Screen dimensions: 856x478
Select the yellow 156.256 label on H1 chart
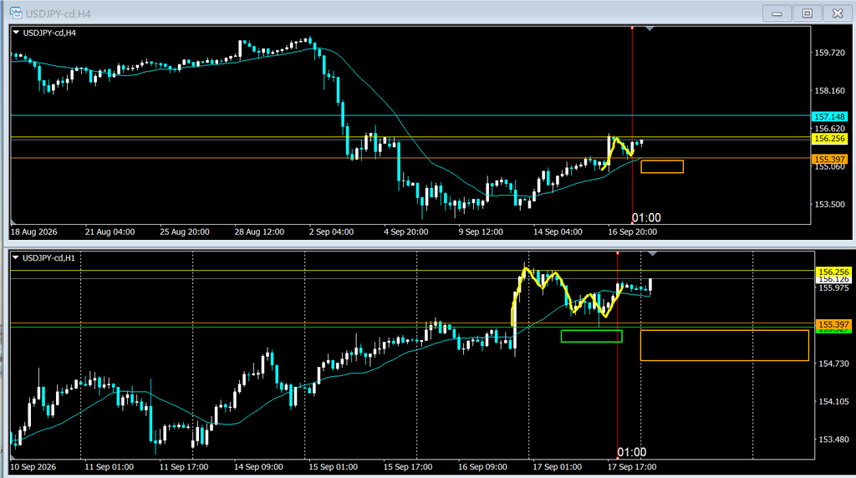833,272
